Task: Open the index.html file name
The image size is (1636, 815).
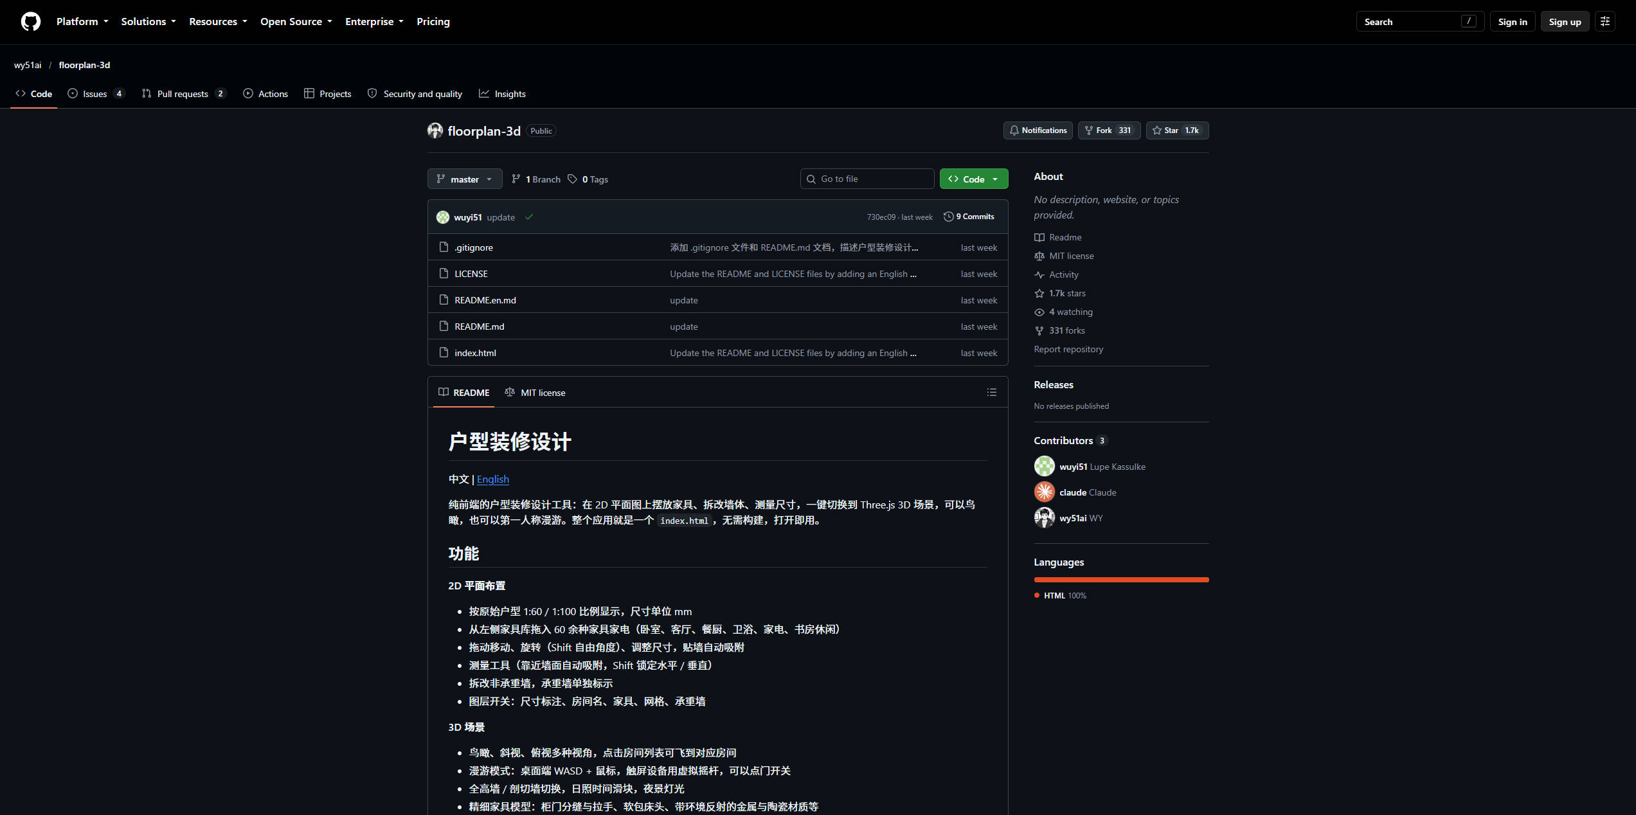Action: coord(475,353)
